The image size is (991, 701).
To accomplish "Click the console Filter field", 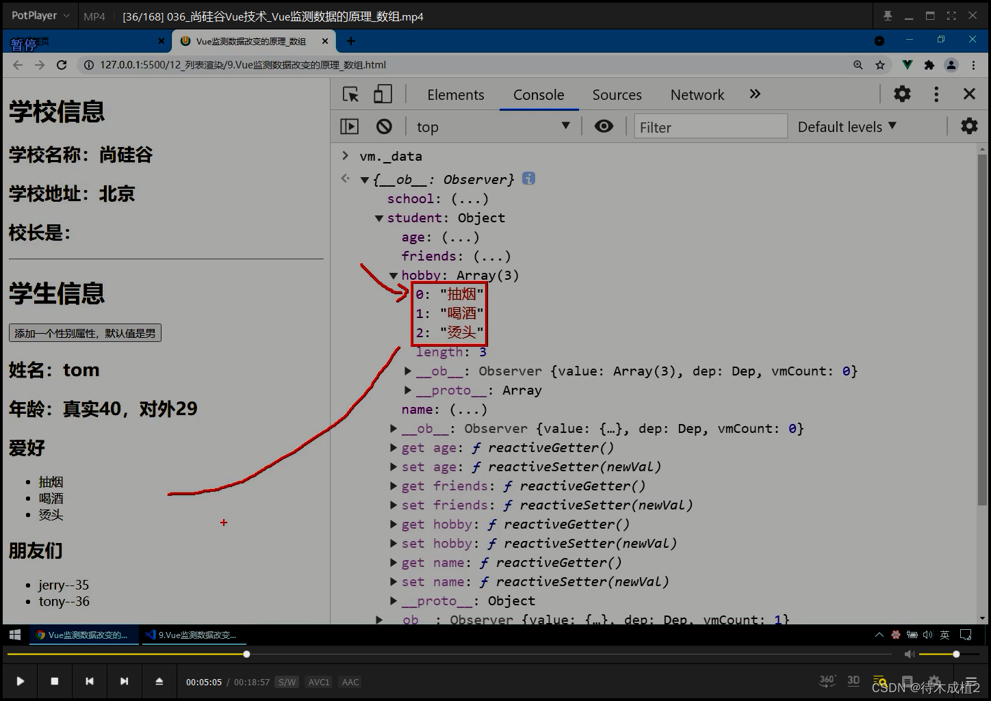I will coord(710,127).
